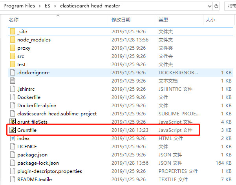Select the package.json file icon
This screenshot has height=185, width=236.
[x=13, y=155]
